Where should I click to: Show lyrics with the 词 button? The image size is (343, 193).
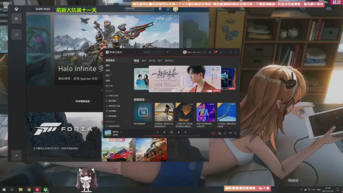185,132
